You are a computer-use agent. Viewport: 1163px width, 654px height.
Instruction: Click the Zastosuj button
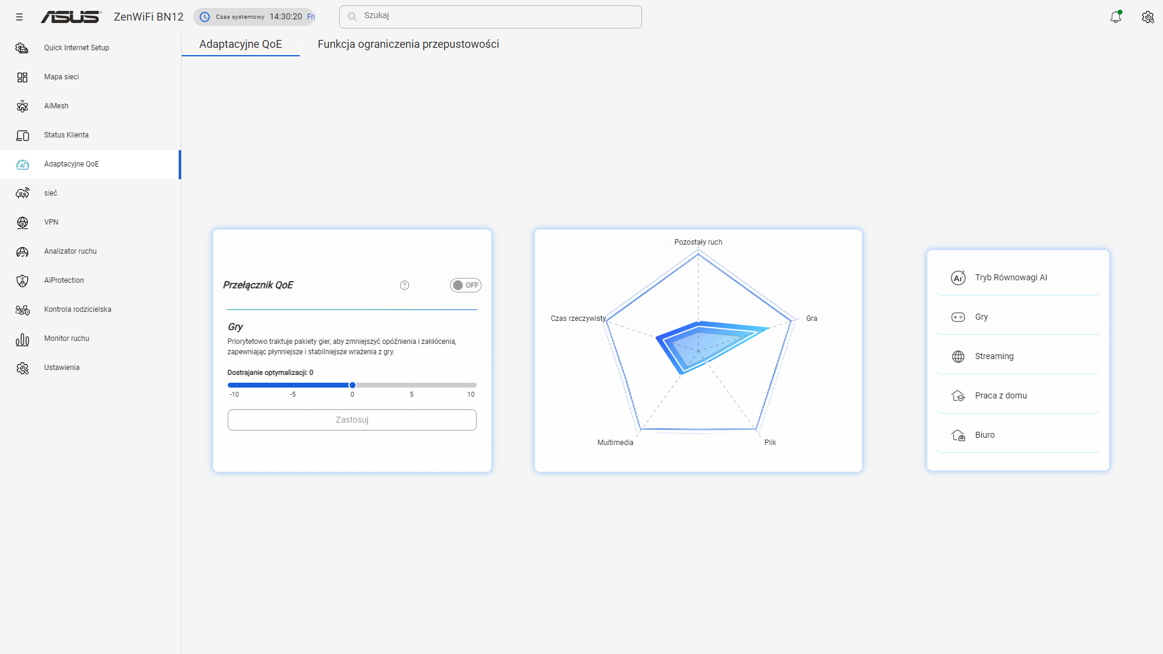tap(352, 420)
